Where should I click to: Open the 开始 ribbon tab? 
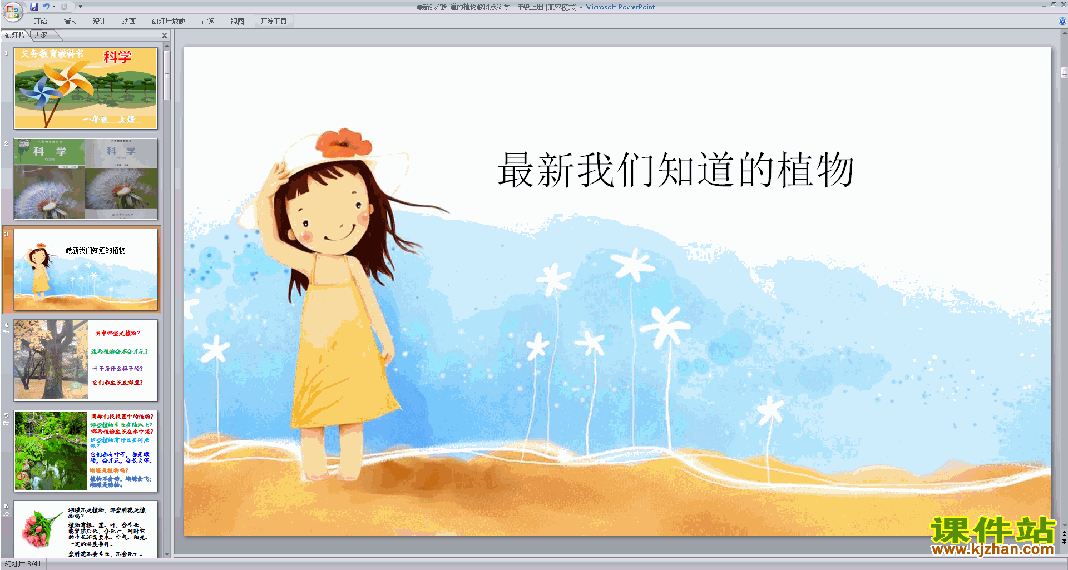point(41,21)
